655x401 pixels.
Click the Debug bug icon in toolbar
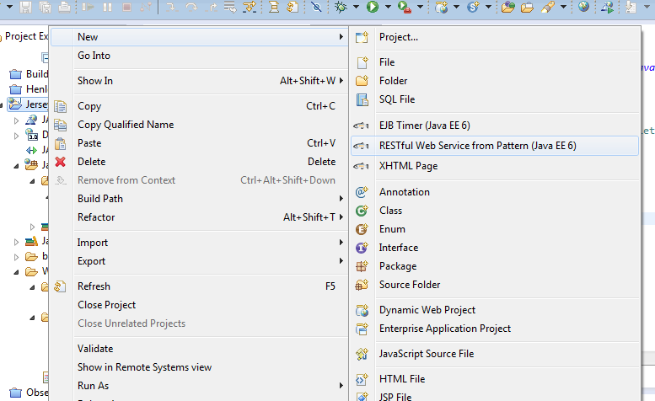coord(341,8)
